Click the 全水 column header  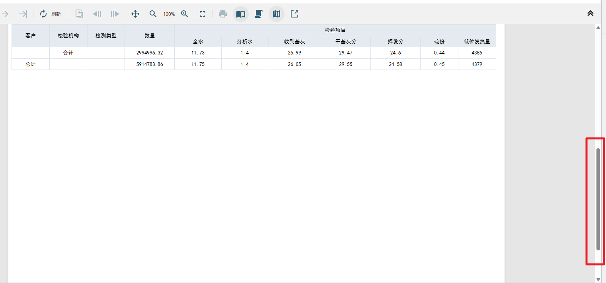(198, 42)
